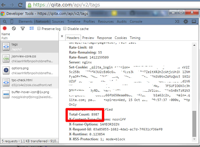
Task: Open the Timeline panel
Action: point(74,22)
